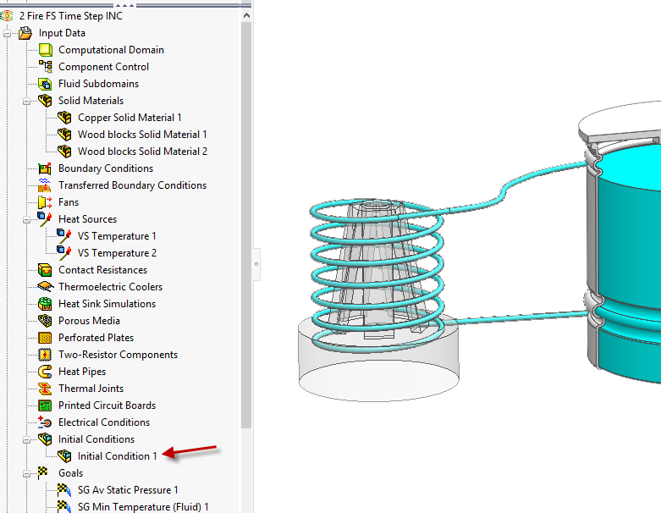Click the Printed Circuit Boards icon
The height and width of the screenshot is (513, 661).
pyautogui.click(x=45, y=405)
